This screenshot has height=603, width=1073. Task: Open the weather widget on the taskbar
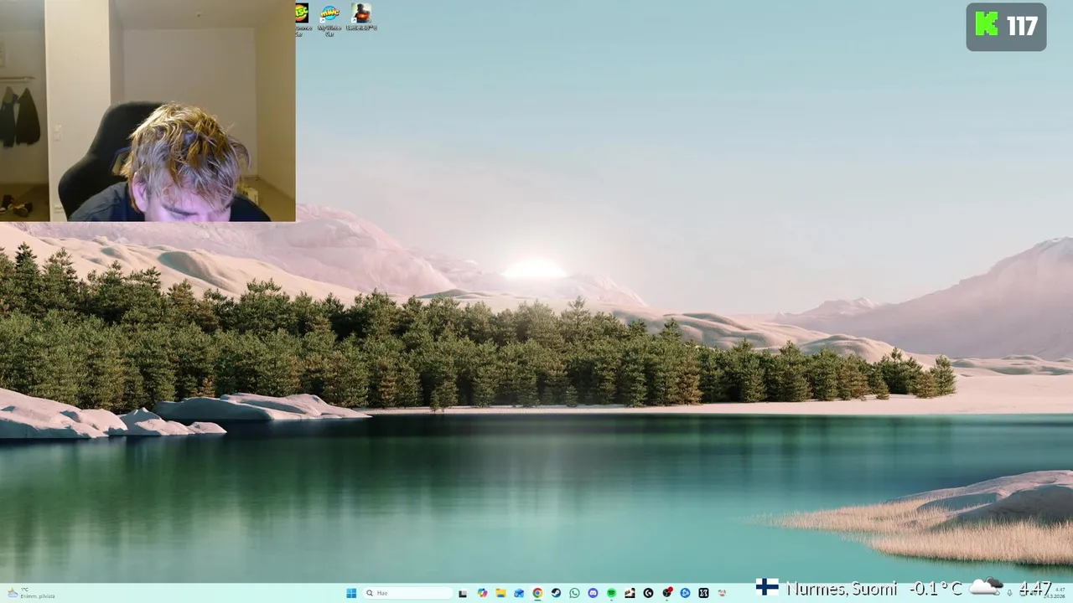30,593
